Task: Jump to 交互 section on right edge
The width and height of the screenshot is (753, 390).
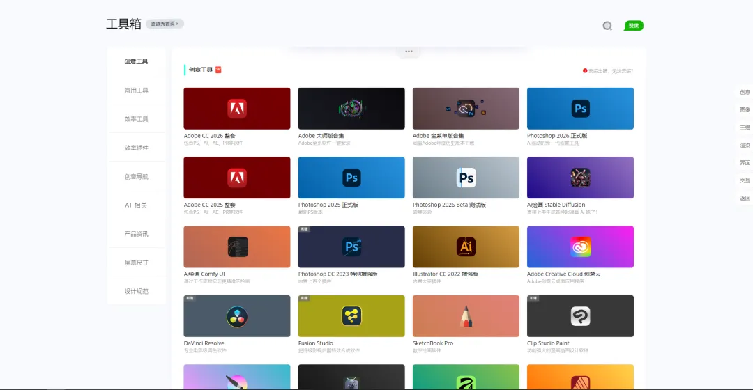Action: click(x=745, y=180)
